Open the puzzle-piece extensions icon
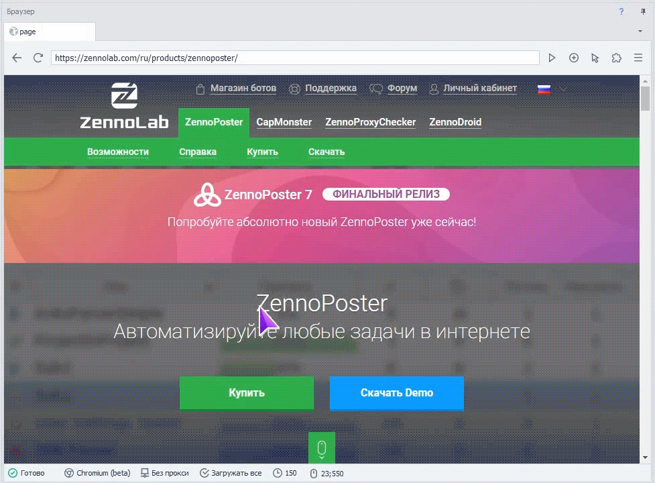 pos(617,58)
